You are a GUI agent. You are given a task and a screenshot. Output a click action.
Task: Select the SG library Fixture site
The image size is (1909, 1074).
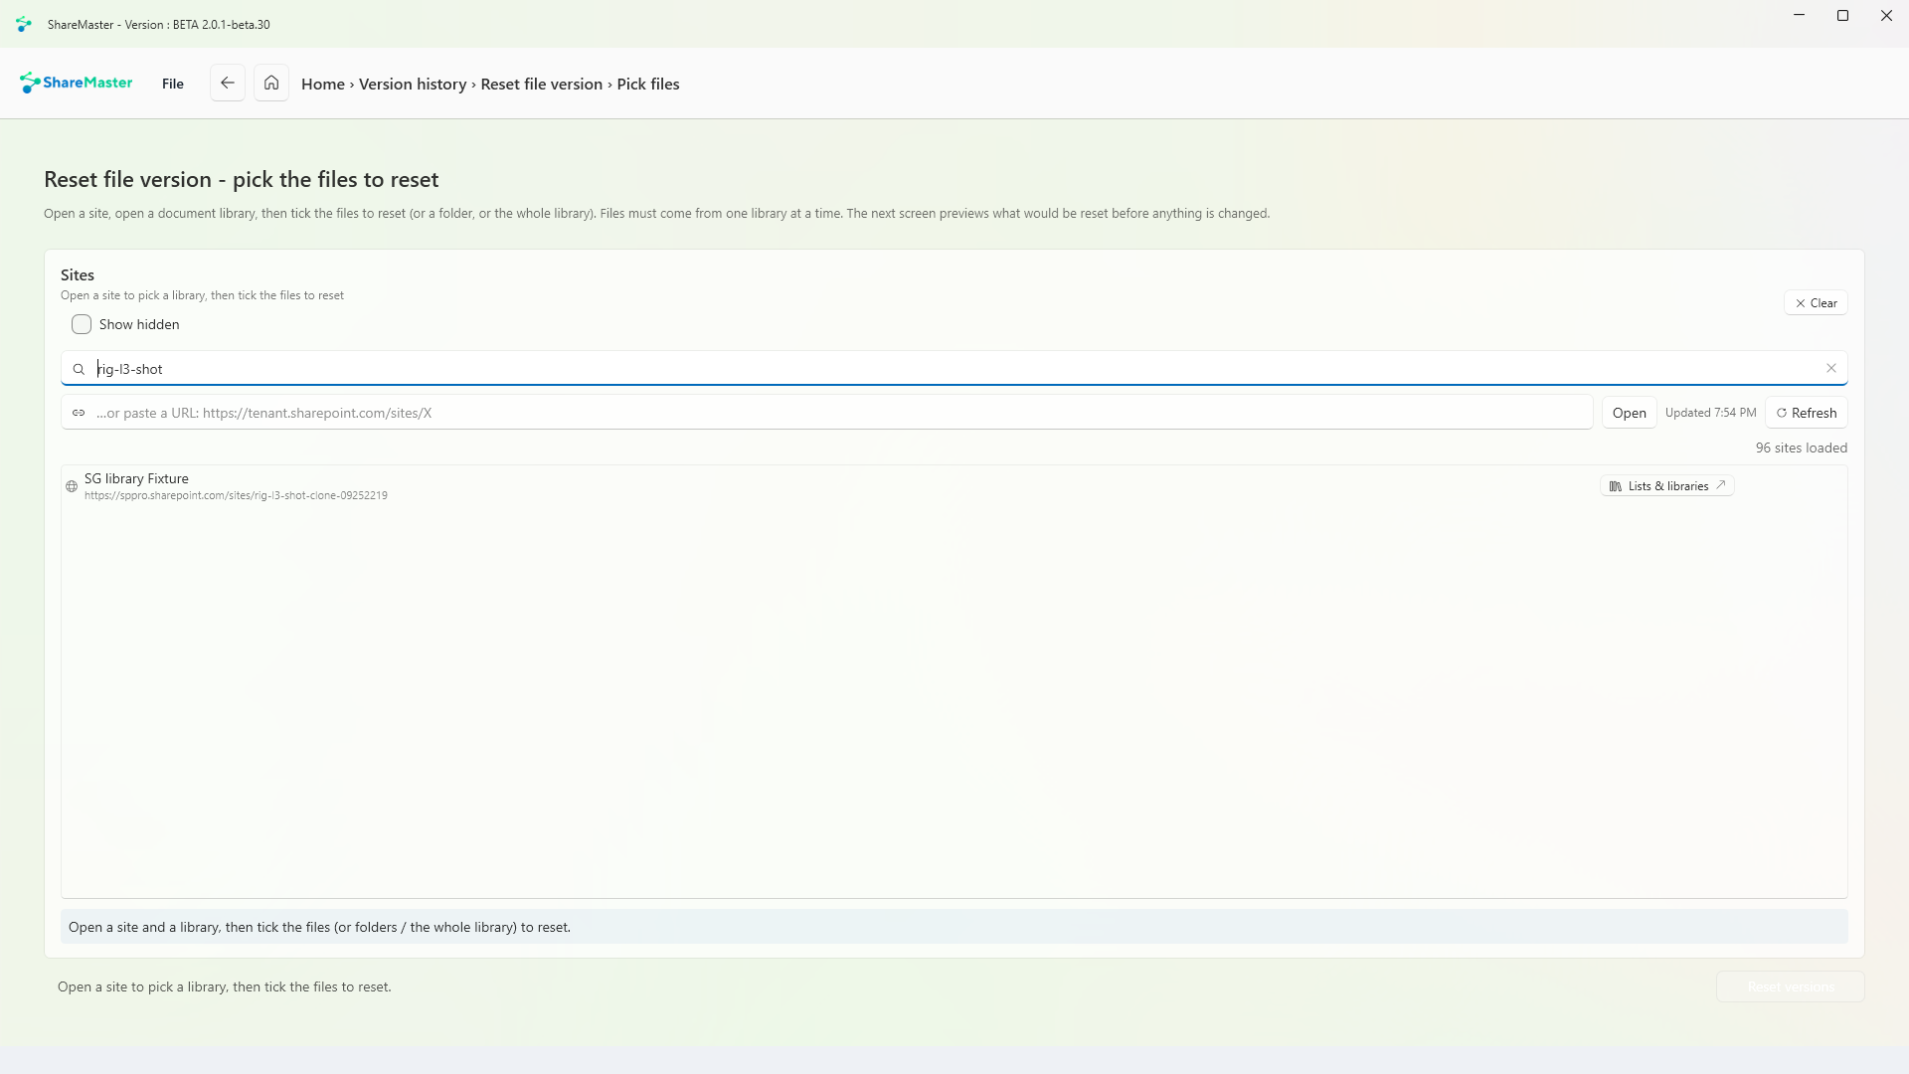click(954, 486)
